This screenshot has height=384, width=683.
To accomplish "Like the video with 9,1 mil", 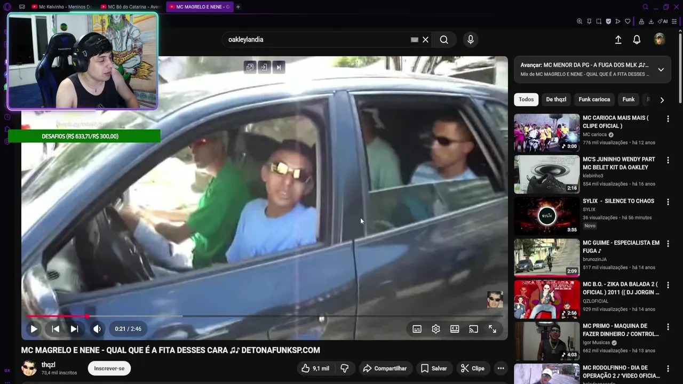I will pyautogui.click(x=315, y=369).
